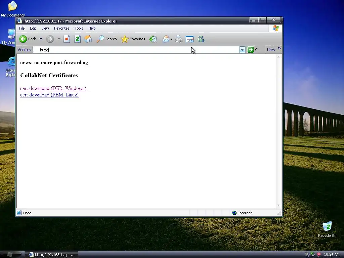Image resolution: width=344 pixels, height=258 pixels.
Task: Click the Done status page icon
Action: 19,213
